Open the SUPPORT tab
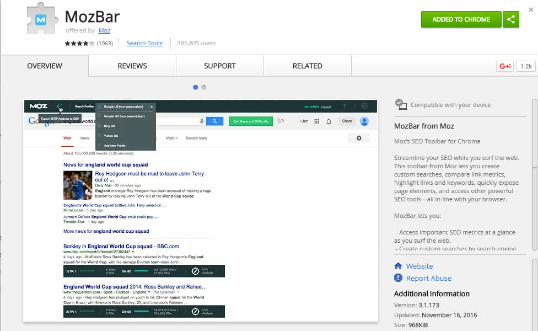538x331 pixels. [x=219, y=66]
